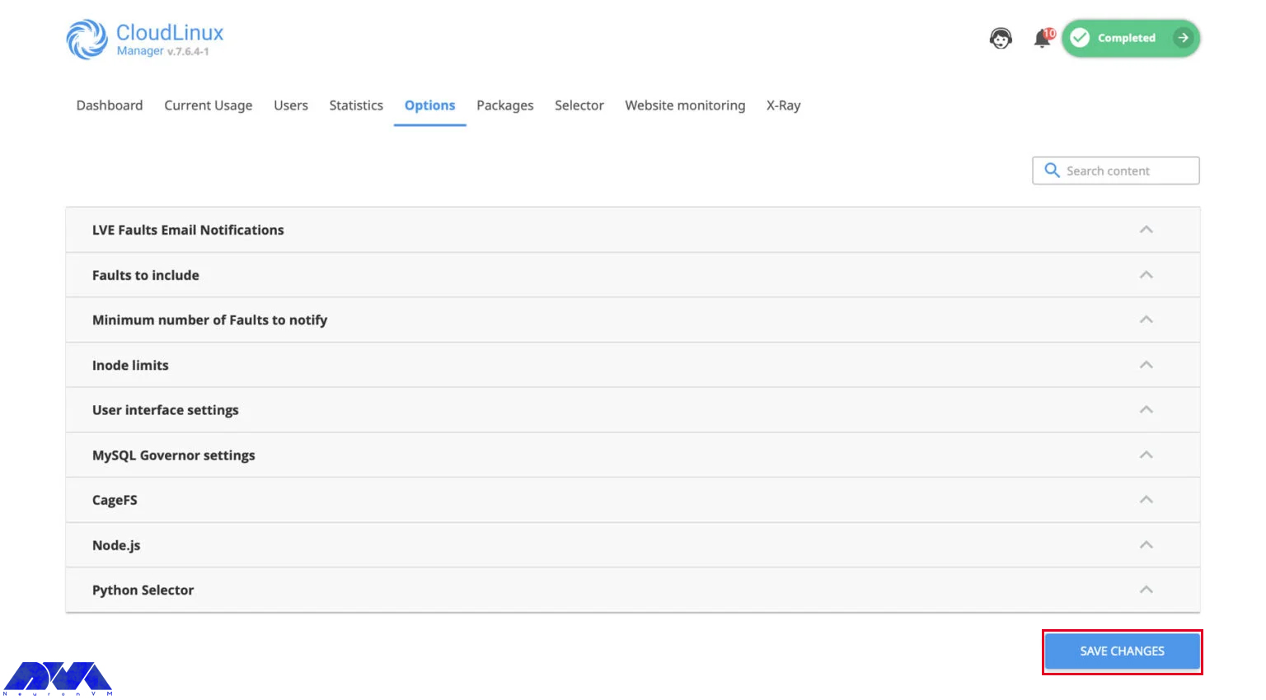Click the green checkmark in the Completed badge
This screenshot has width=1266, height=700.
(1080, 38)
